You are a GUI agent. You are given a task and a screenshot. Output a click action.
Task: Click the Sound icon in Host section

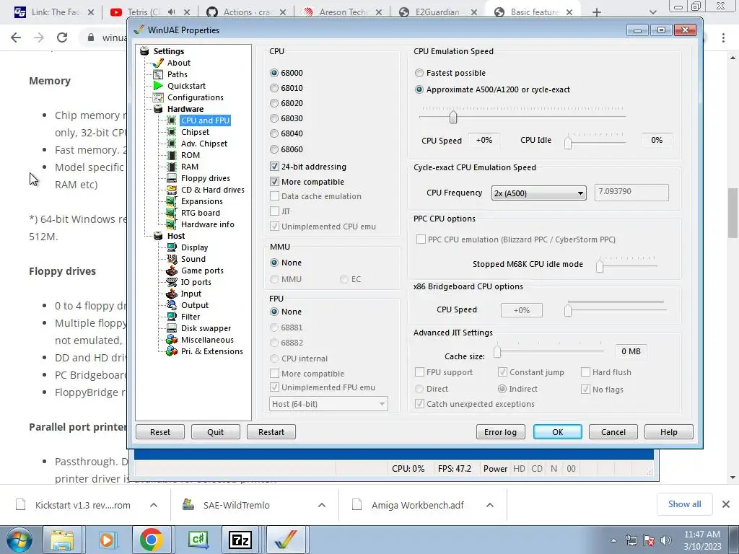click(x=172, y=259)
